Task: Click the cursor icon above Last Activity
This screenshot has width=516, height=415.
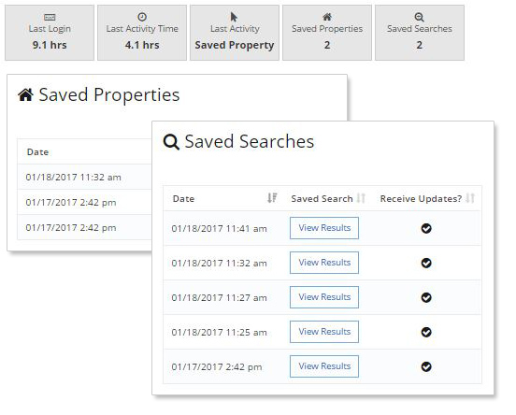Action: click(x=234, y=17)
